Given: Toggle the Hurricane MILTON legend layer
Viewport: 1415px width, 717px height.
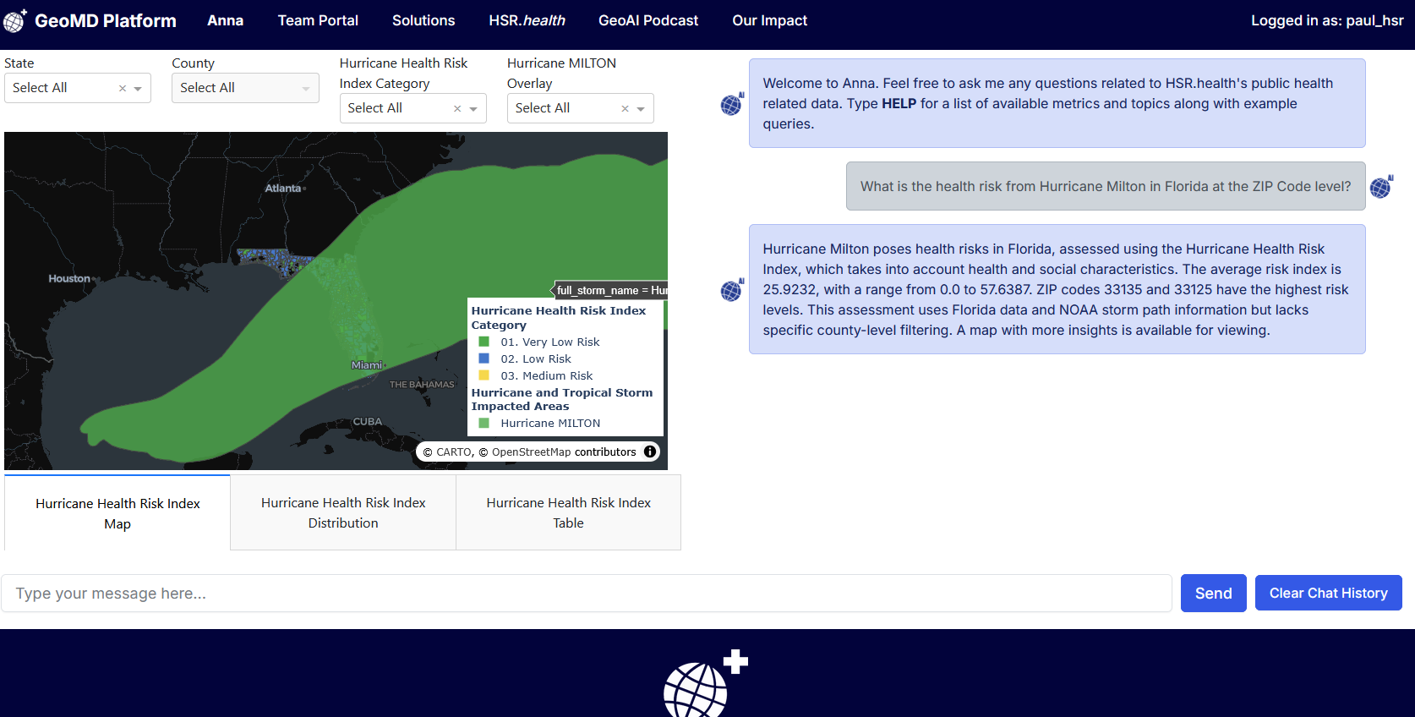Looking at the screenshot, I should [x=549, y=424].
